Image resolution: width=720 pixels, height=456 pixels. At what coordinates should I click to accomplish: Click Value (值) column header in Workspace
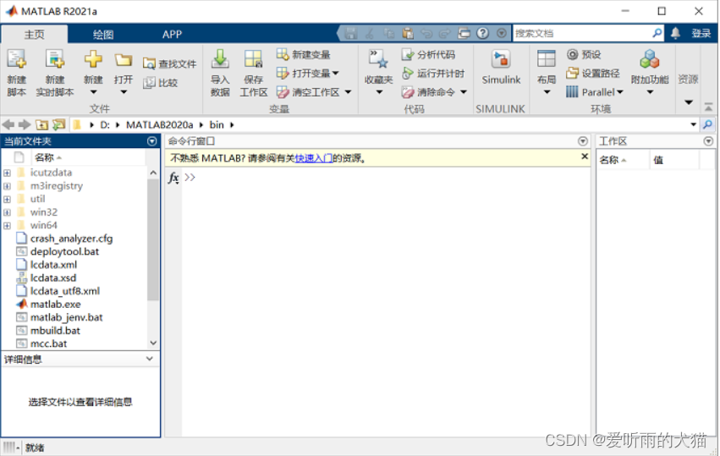[658, 160]
